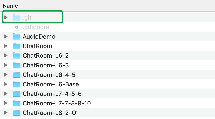
Task: Expand the ChatRoom-L7-4-5-6 disclosure triangle
Action: tap(6, 94)
